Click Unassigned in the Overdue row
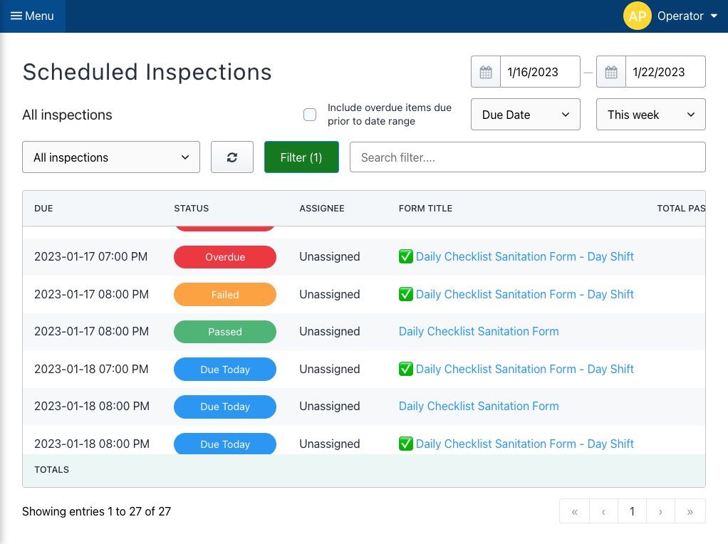 click(x=330, y=256)
